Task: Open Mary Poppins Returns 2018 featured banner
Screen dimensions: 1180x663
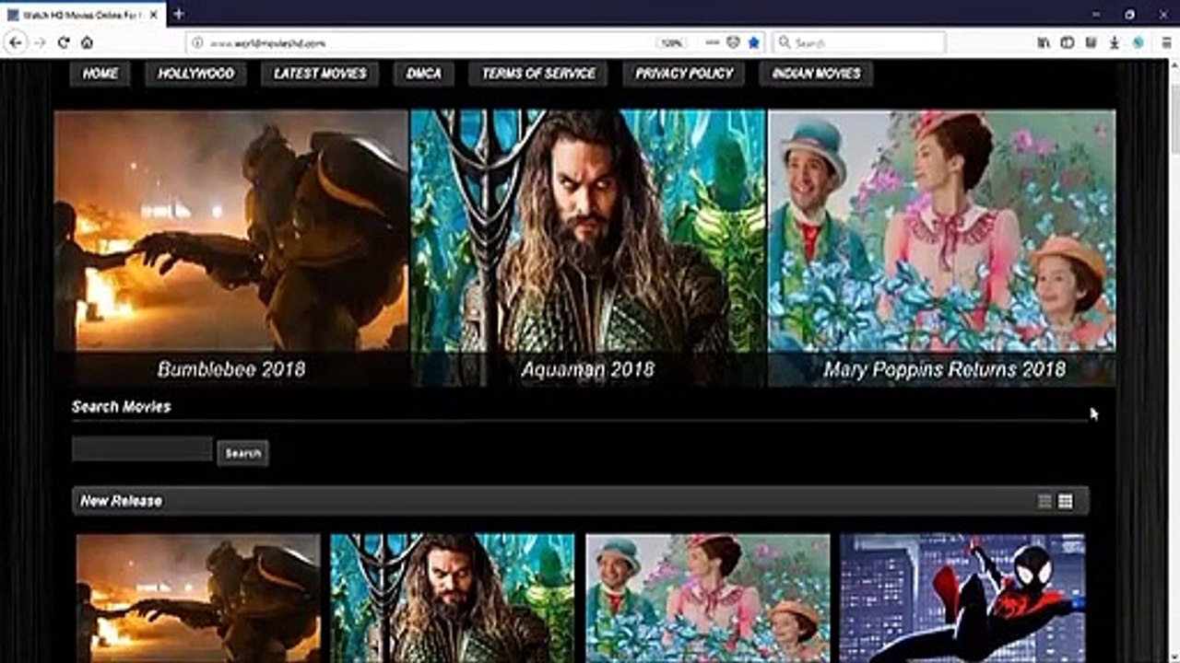Action: click(x=942, y=248)
